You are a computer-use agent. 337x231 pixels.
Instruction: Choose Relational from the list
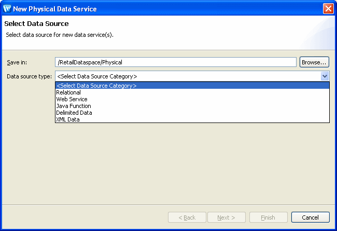[68, 92]
